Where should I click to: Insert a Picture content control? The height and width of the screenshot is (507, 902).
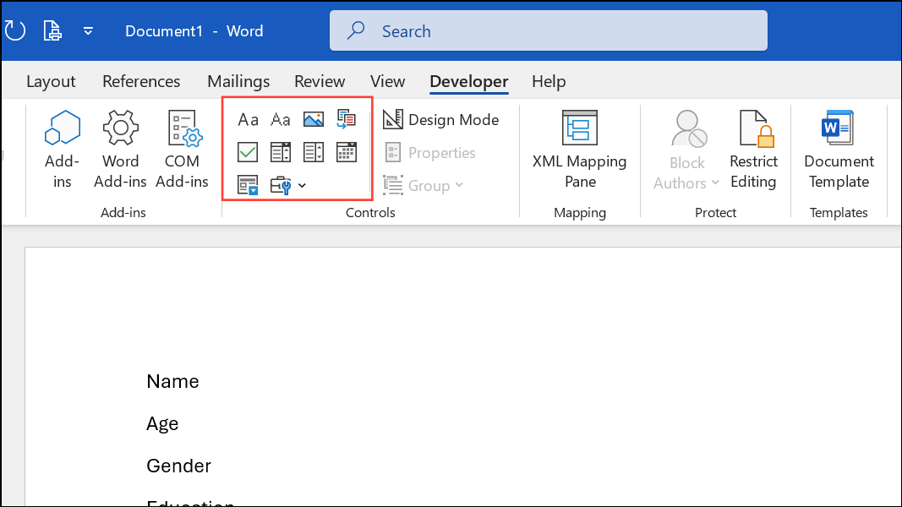tap(313, 119)
